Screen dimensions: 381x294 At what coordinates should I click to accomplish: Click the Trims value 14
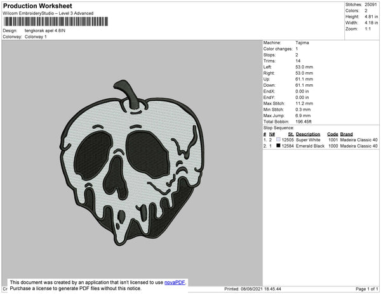click(x=298, y=61)
